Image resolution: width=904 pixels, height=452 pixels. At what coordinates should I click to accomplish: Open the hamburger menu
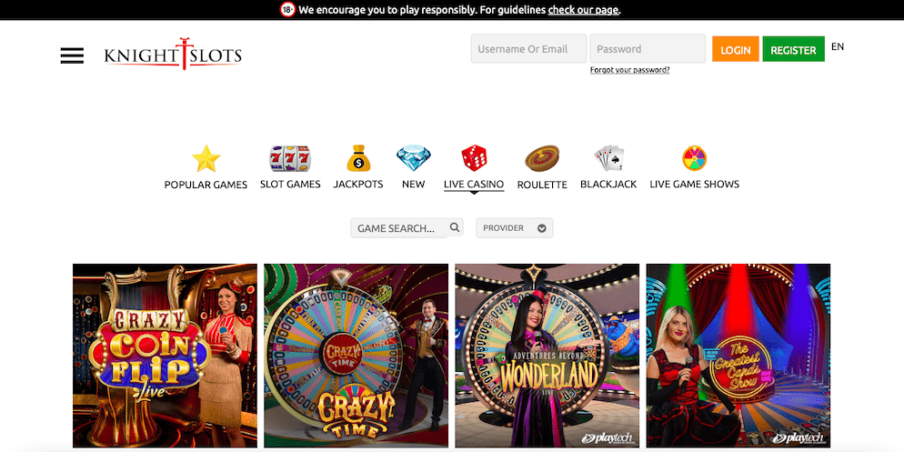pos(72,55)
